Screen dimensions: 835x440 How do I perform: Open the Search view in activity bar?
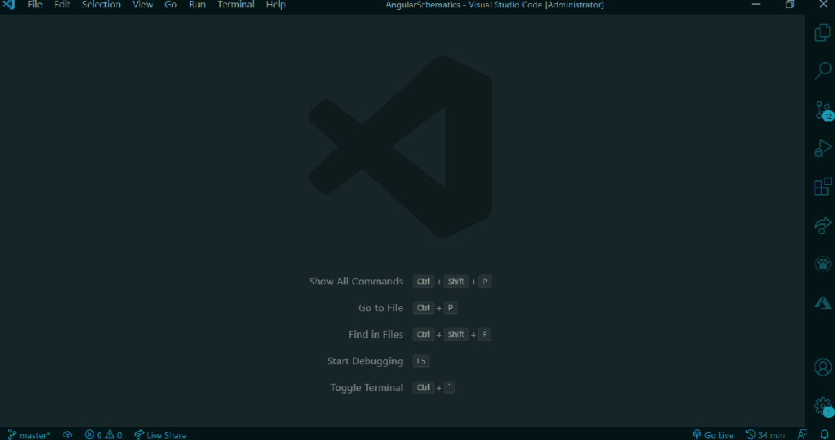click(x=823, y=71)
